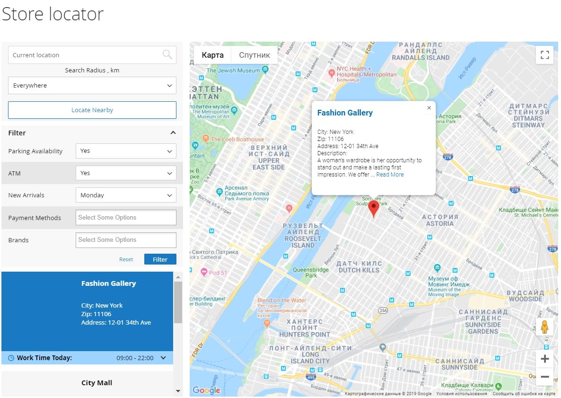Click the I-495 highway shield icon
This screenshot has height=398, width=561.
click(x=311, y=377)
